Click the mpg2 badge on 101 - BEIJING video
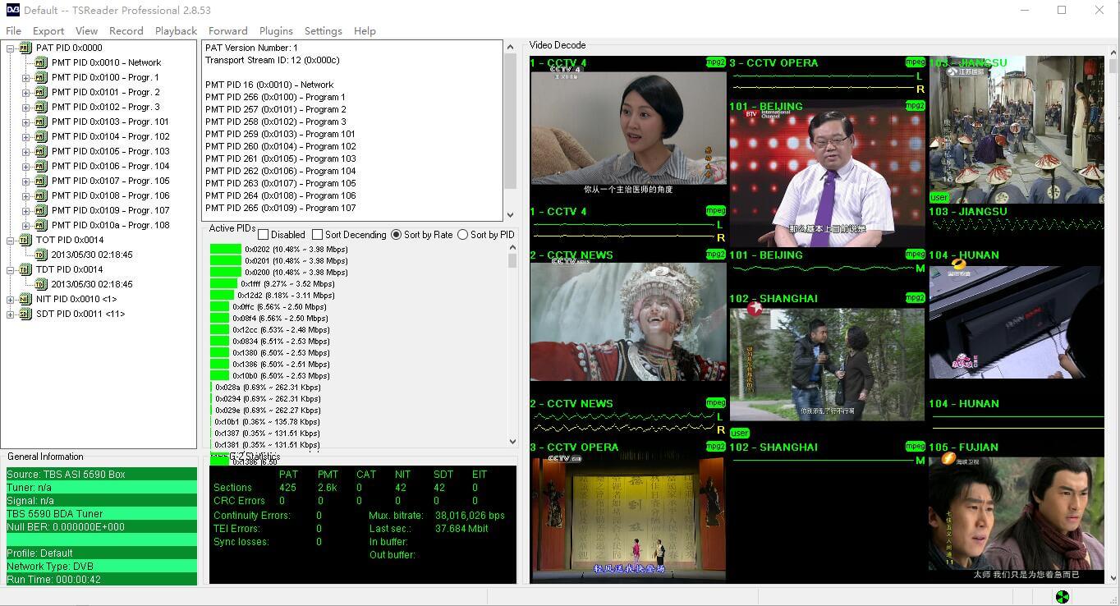The image size is (1120, 606). click(915, 106)
